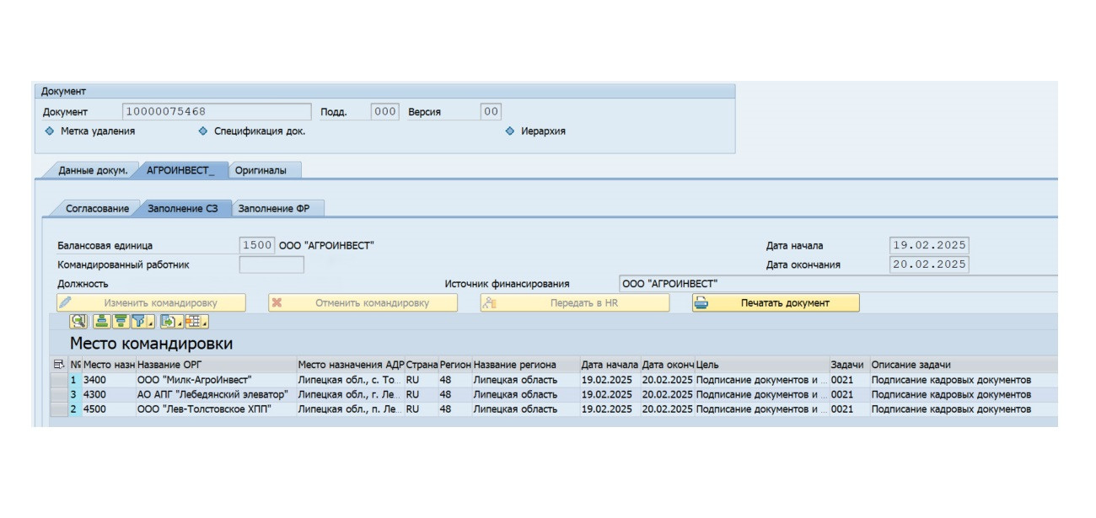Apply the filter funnel icon

click(137, 321)
